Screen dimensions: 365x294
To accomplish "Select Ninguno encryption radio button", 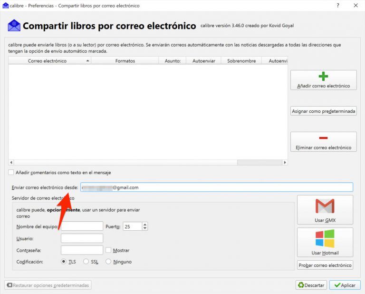I will (108, 261).
